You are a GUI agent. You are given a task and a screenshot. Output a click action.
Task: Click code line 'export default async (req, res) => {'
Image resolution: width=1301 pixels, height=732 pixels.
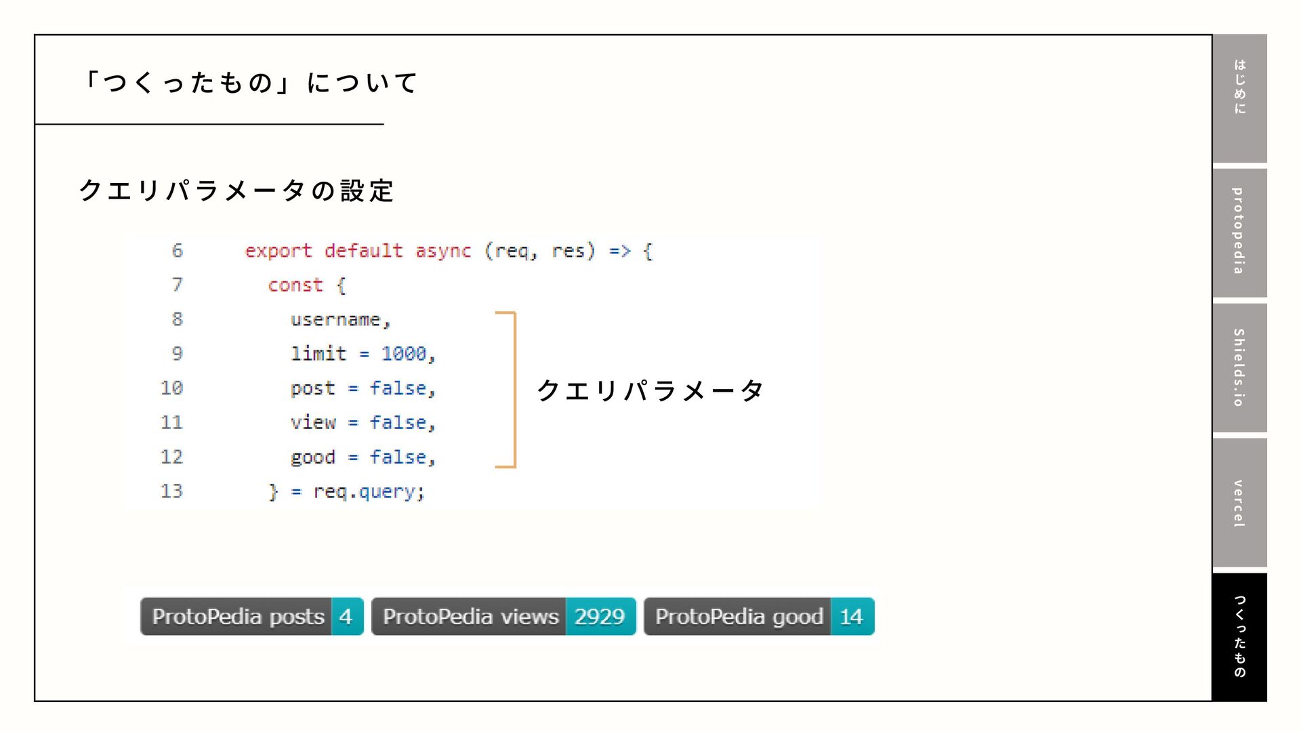pyautogui.click(x=449, y=251)
